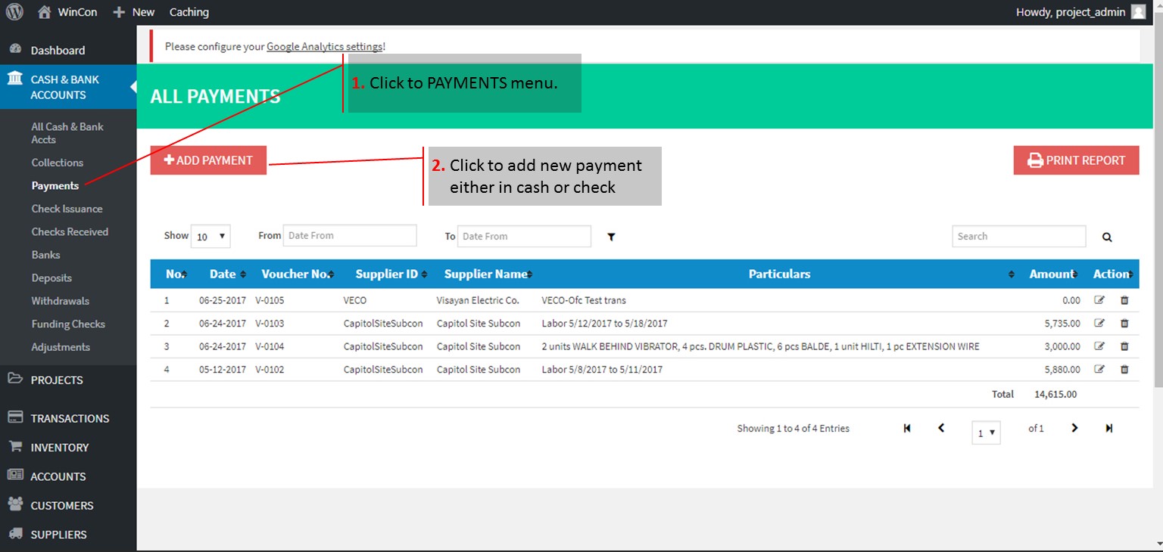Click the date filter funnel icon
This screenshot has width=1163, height=552.
tap(611, 237)
